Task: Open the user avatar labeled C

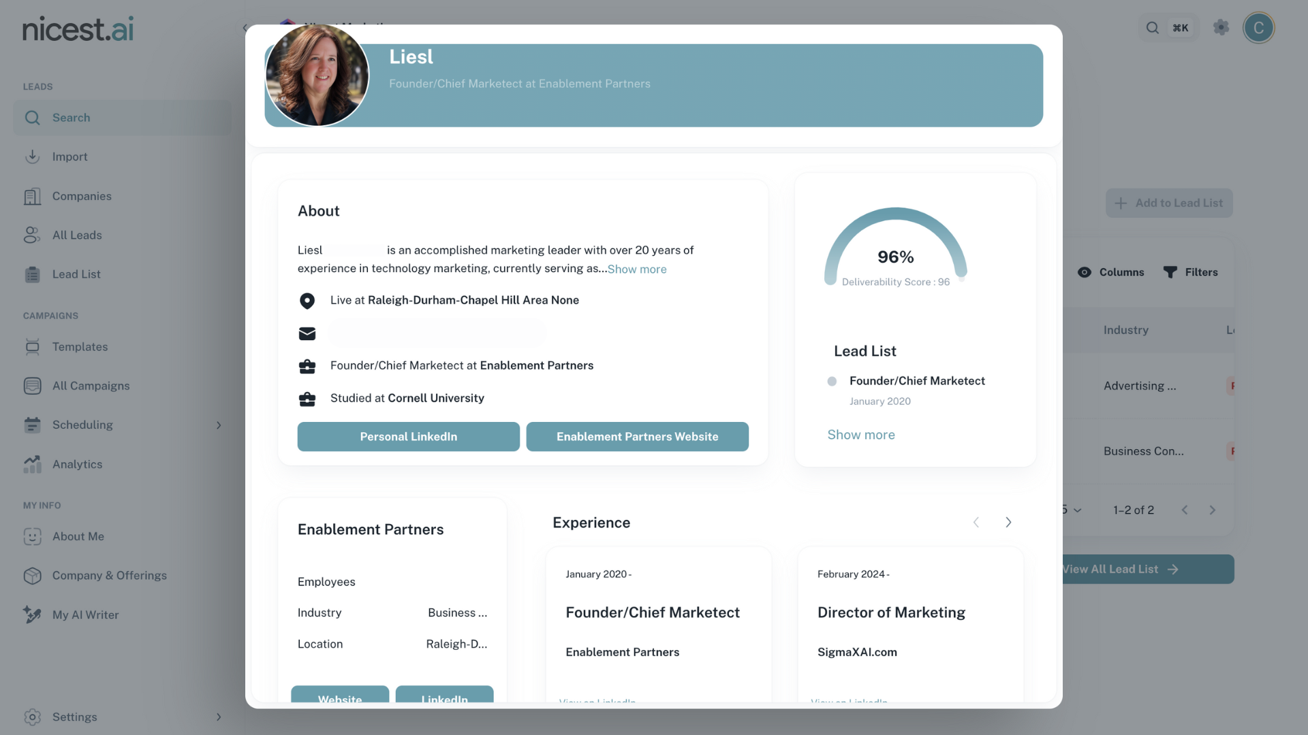Action: point(1258,28)
